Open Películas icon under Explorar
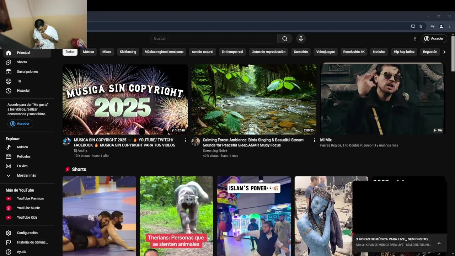The image size is (455, 256). point(9,156)
